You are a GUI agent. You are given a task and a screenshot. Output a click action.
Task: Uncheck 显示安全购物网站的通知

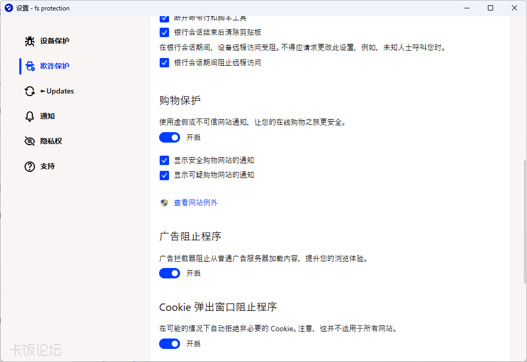[164, 160]
